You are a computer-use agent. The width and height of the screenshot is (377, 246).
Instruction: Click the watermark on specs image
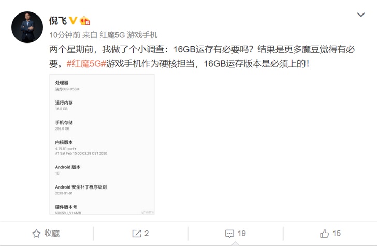pyautogui.click(x=148, y=212)
